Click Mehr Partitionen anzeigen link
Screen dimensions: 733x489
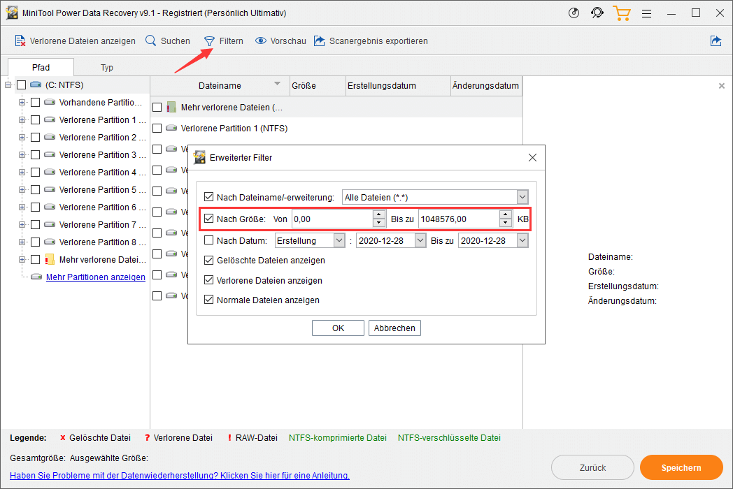[95, 277]
